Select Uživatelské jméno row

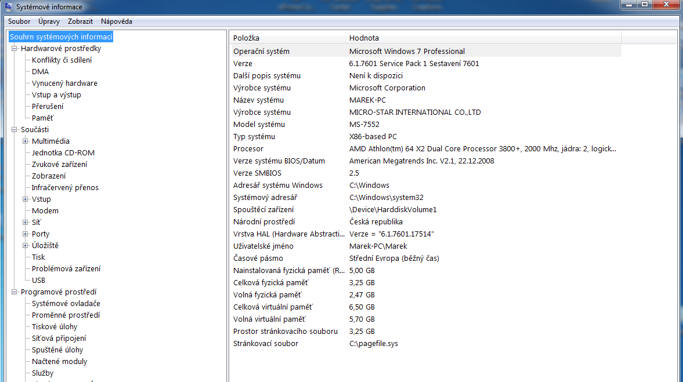click(x=426, y=246)
